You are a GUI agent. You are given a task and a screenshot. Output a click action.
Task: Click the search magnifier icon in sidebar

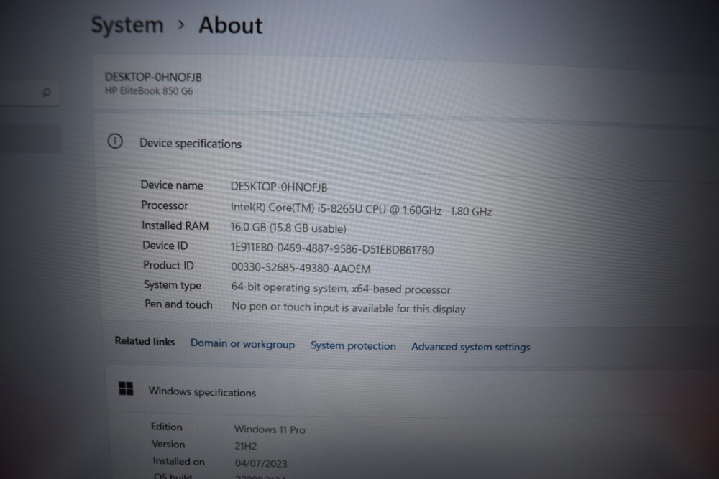coord(46,93)
